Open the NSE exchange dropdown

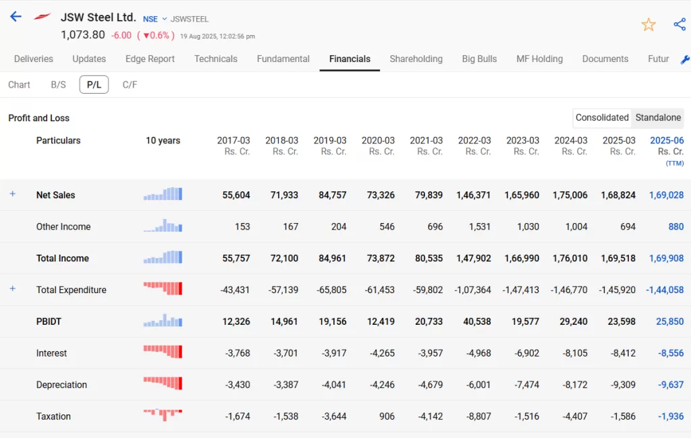tap(155, 19)
